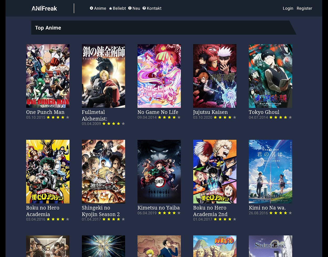Open the Kimi no Na wa. title link

point(267,208)
